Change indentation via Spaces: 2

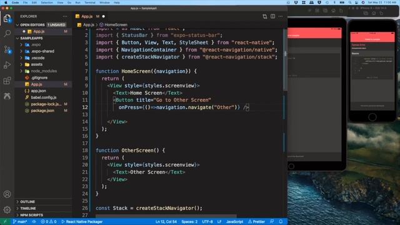coord(189,222)
